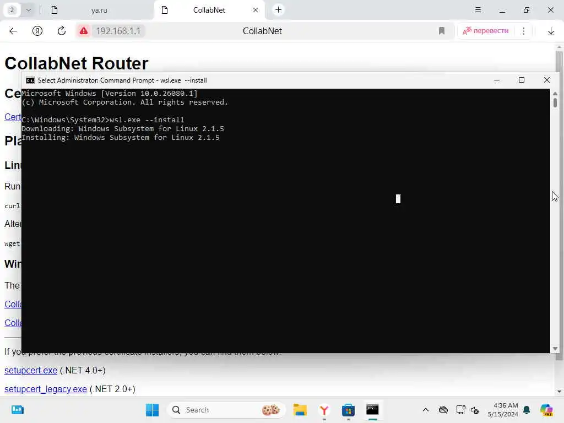Screen dimensions: 564x423
Task: Expand the tab list dropdown chevron
Action: pyautogui.click(x=29, y=10)
